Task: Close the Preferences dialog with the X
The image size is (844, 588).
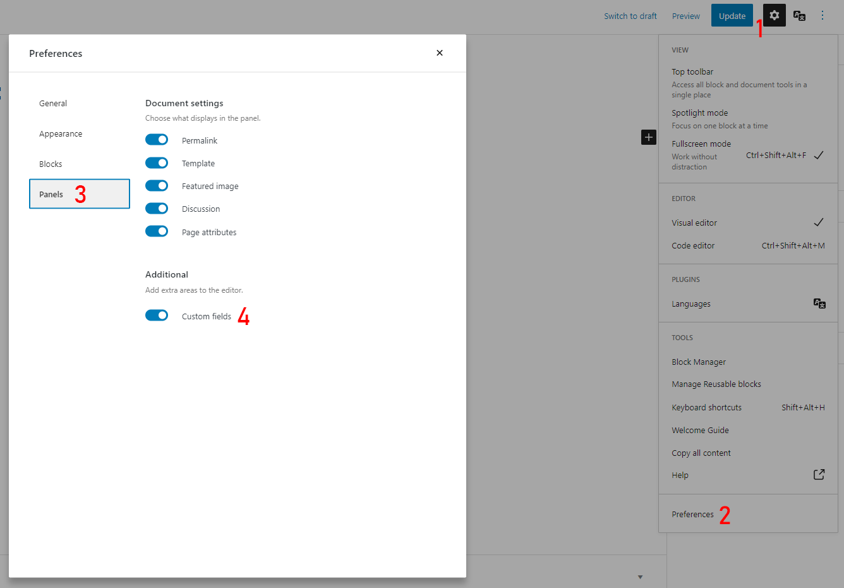Action: coord(440,53)
